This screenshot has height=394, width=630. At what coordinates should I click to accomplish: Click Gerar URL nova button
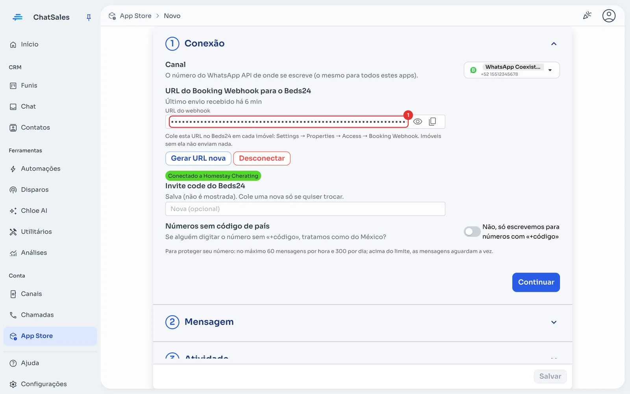click(198, 158)
